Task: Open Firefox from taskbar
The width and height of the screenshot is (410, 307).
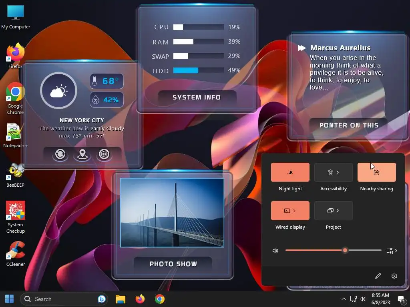Action: pyautogui.click(x=140, y=299)
